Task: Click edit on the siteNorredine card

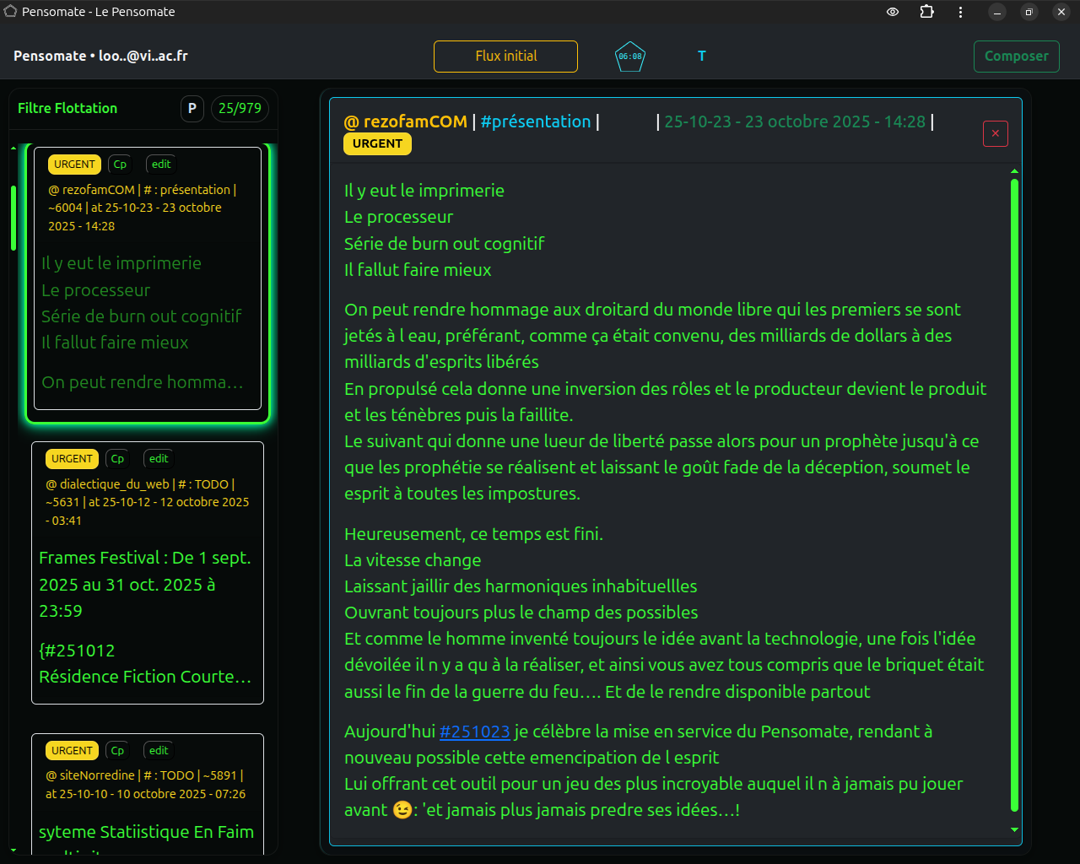Action: [158, 750]
